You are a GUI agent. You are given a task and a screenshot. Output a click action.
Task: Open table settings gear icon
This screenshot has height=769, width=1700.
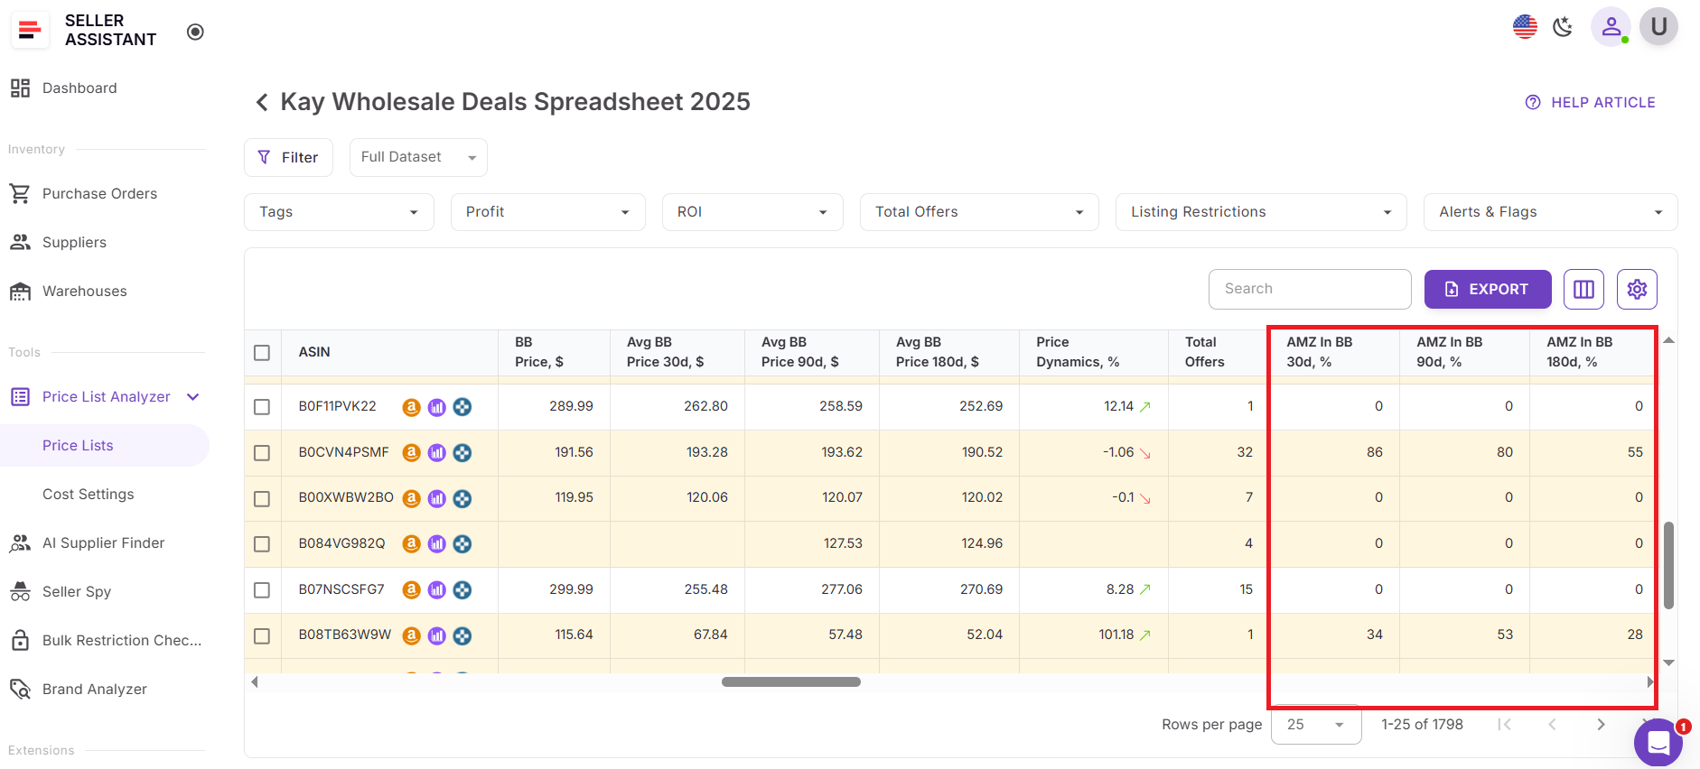(1637, 289)
